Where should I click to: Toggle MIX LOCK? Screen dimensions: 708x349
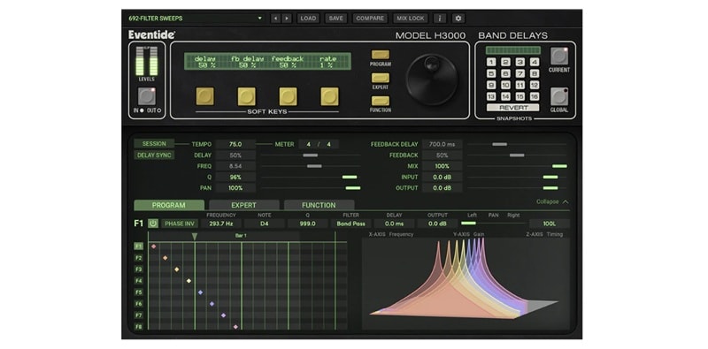coord(411,19)
